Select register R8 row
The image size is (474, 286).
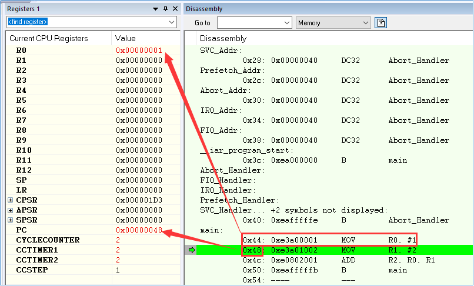[93, 130]
